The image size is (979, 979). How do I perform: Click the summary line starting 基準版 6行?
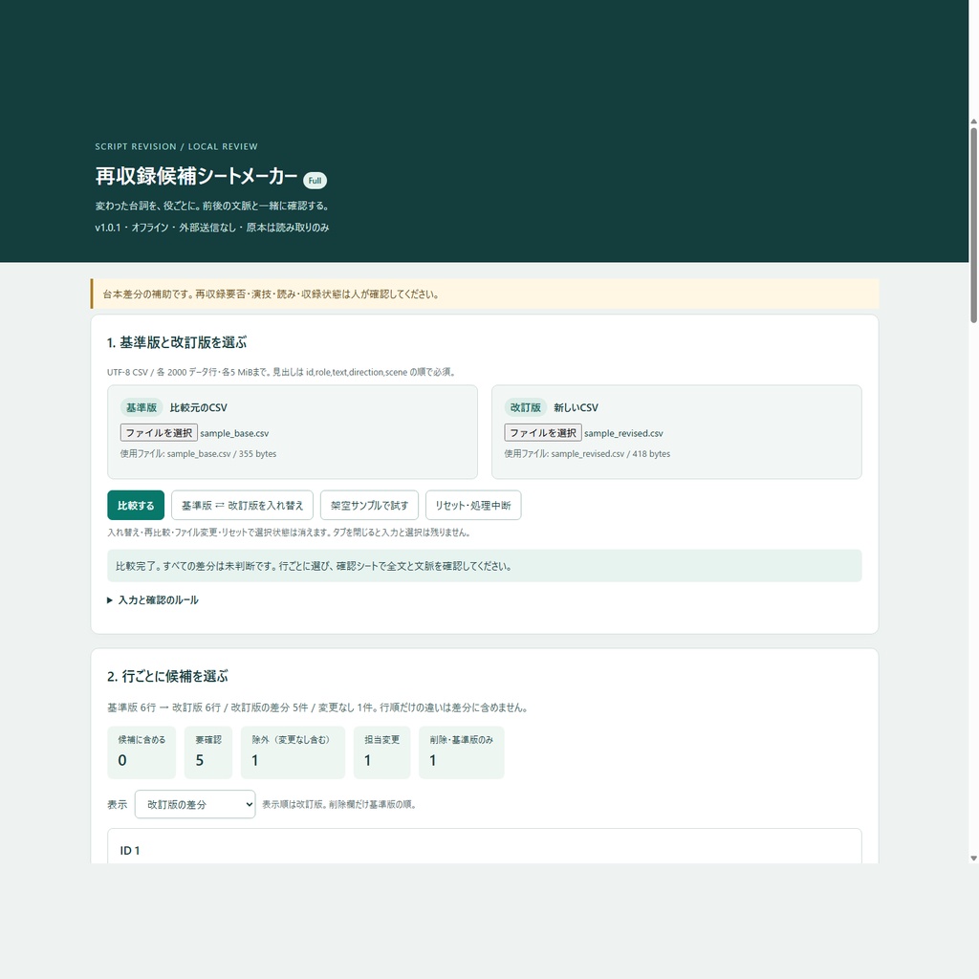click(x=317, y=707)
